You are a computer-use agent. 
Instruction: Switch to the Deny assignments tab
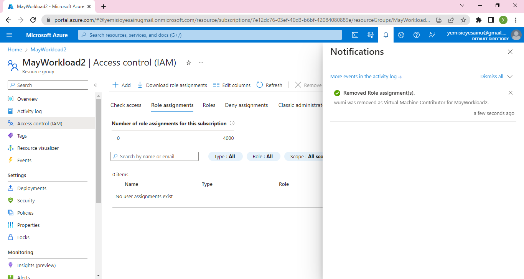point(246,105)
